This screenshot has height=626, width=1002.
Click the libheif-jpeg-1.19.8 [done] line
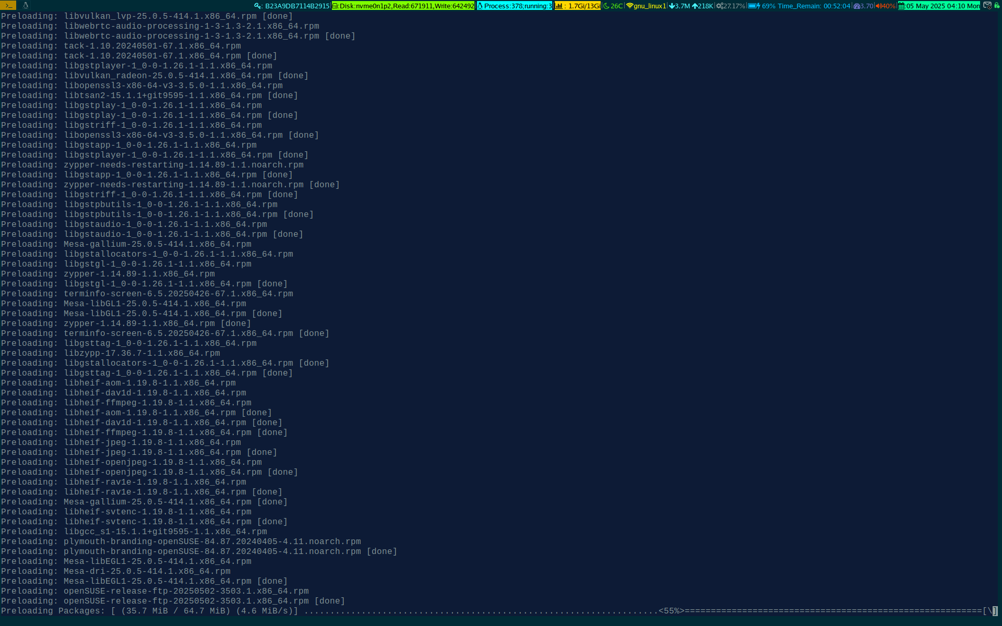(x=139, y=452)
